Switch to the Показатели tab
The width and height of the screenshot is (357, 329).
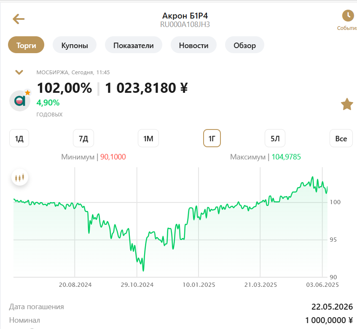pyautogui.click(x=134, y=45)
